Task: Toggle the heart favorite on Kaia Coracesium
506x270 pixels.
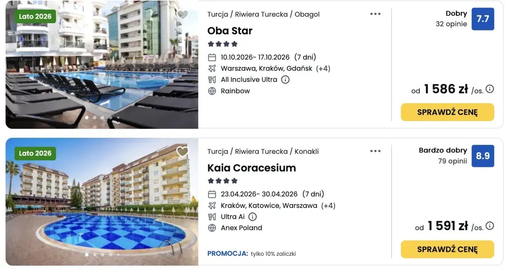Action: tap(183, 151)
